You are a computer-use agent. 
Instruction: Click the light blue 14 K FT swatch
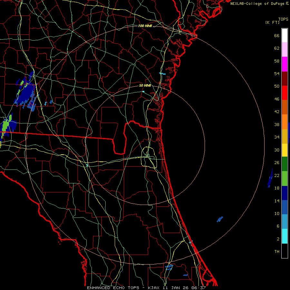[x=285, y=222]
